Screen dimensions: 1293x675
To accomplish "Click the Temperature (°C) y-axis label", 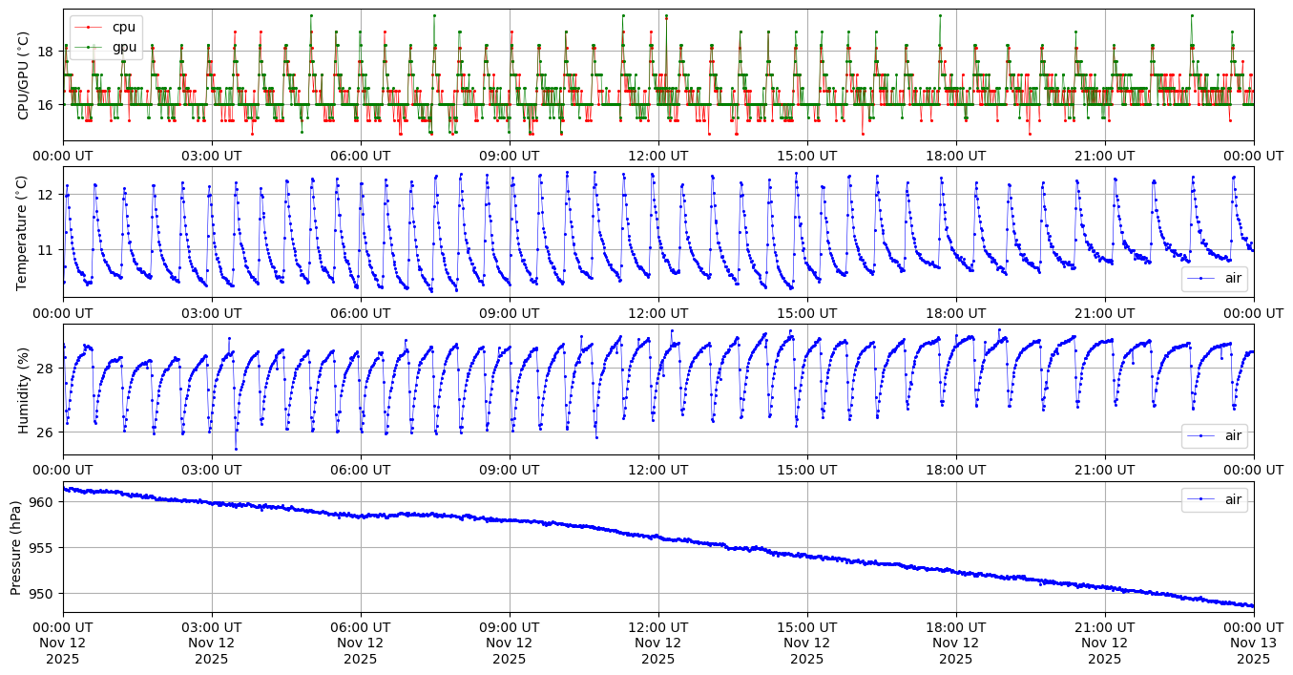I will (24, 231).
